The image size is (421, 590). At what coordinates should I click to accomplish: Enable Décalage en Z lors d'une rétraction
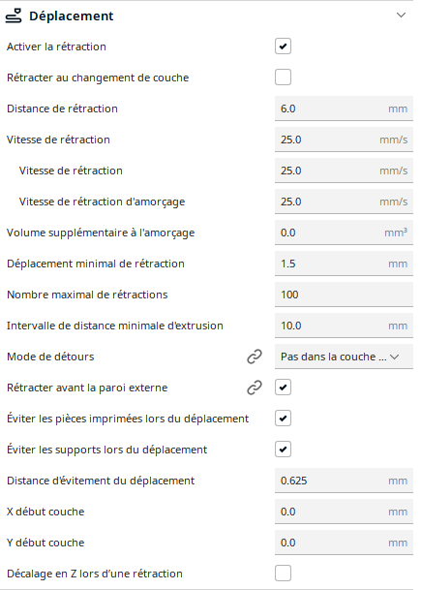(283, 574)
